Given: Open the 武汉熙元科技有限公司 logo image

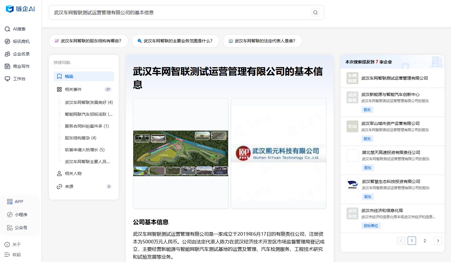Looking at the screenshot, I should pyautogui.click(x=279, y=153).
